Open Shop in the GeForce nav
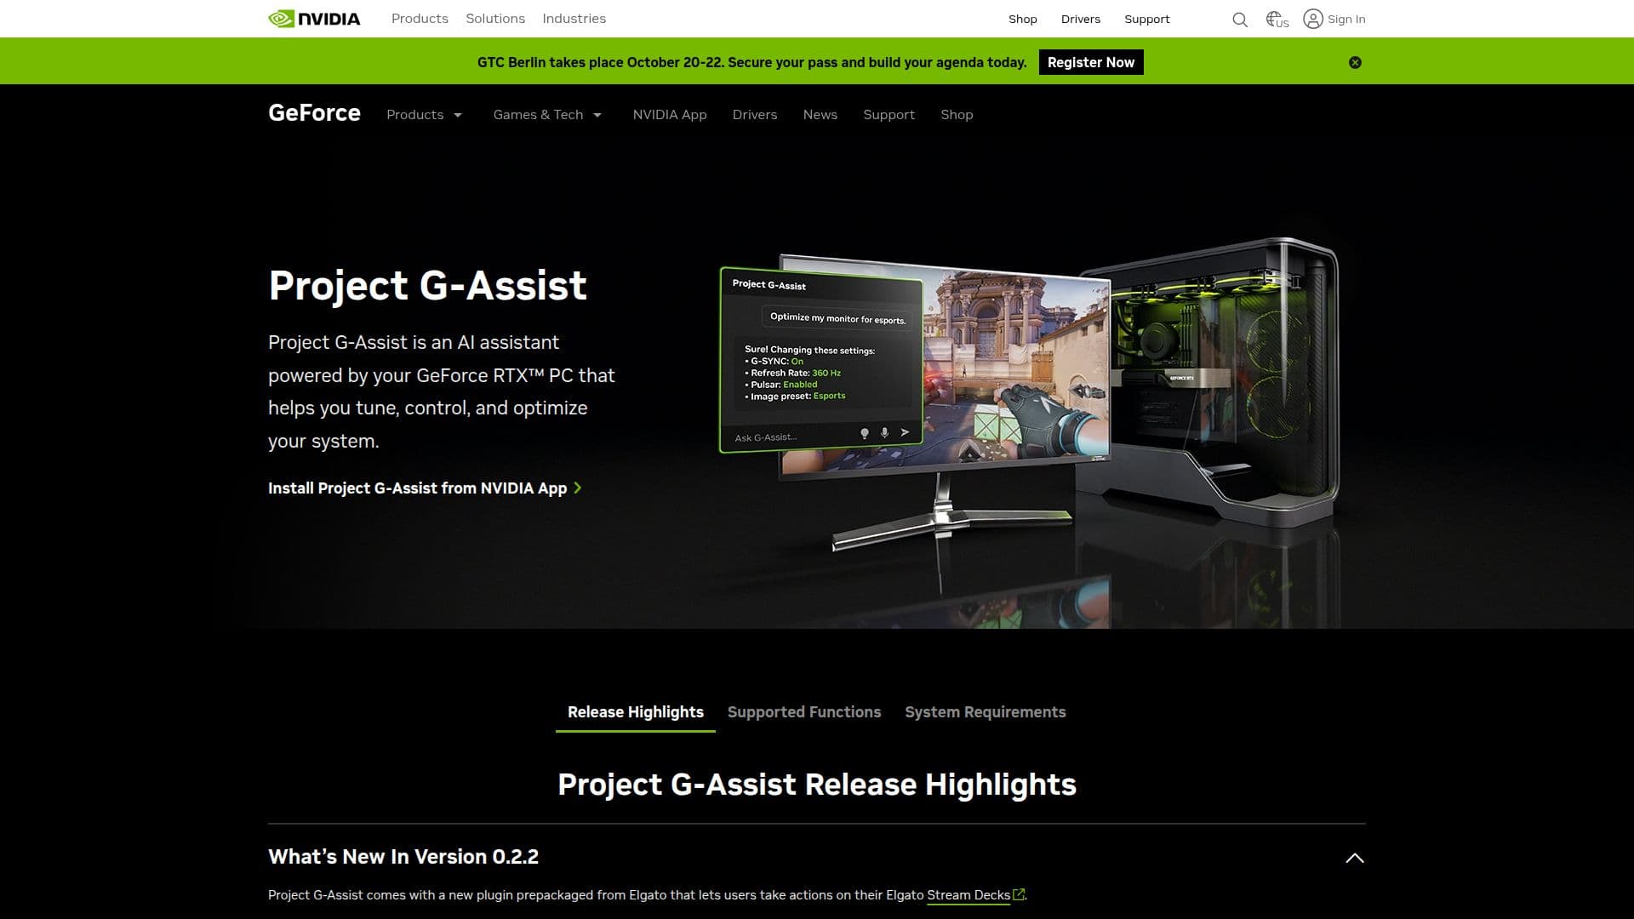Screen dimensions: 1634x919 957,115
